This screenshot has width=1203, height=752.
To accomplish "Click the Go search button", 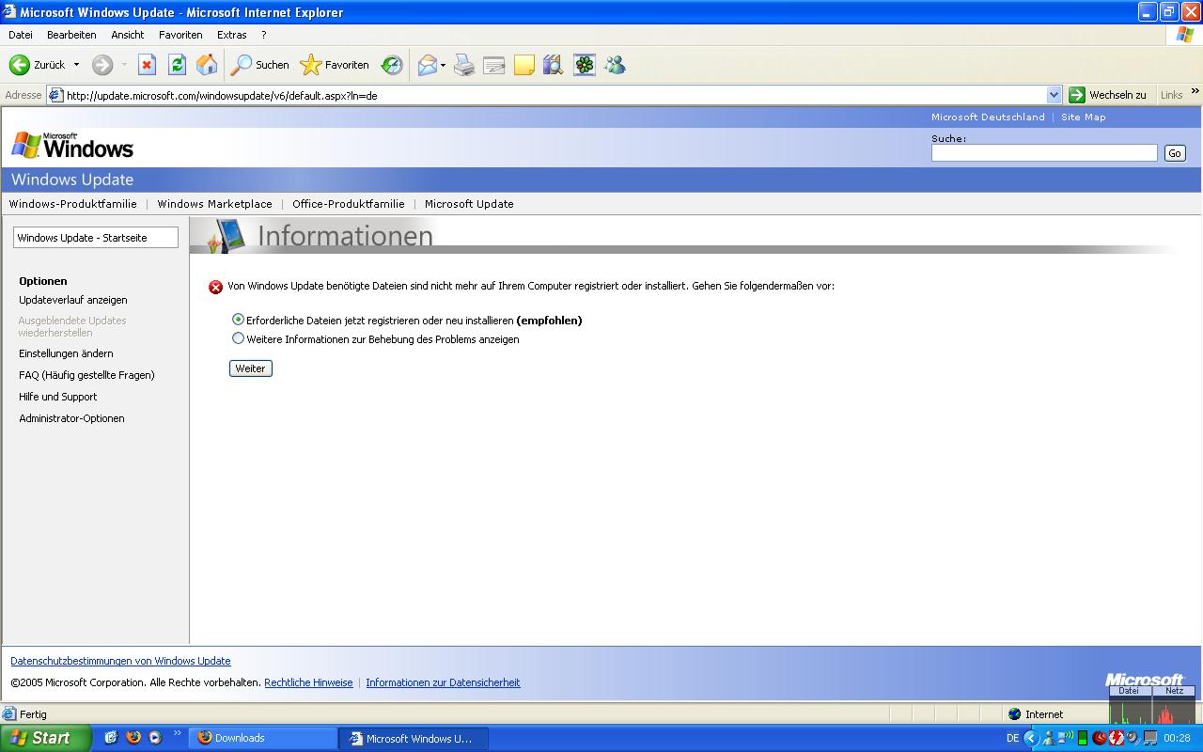I will coord(1175,153).
